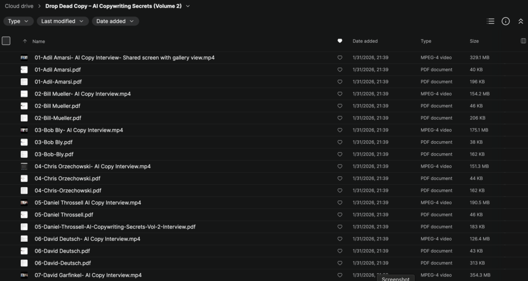Click the favorites heart column header
Screen dimensions: 528x281
tap(340, 41)
